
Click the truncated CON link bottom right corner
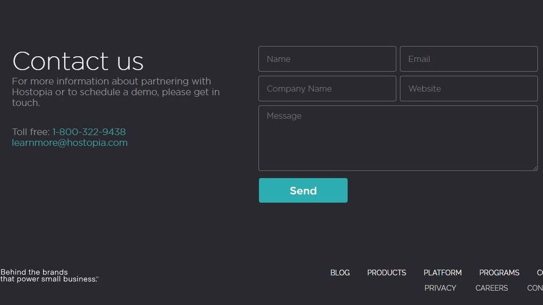click(535, 288)
